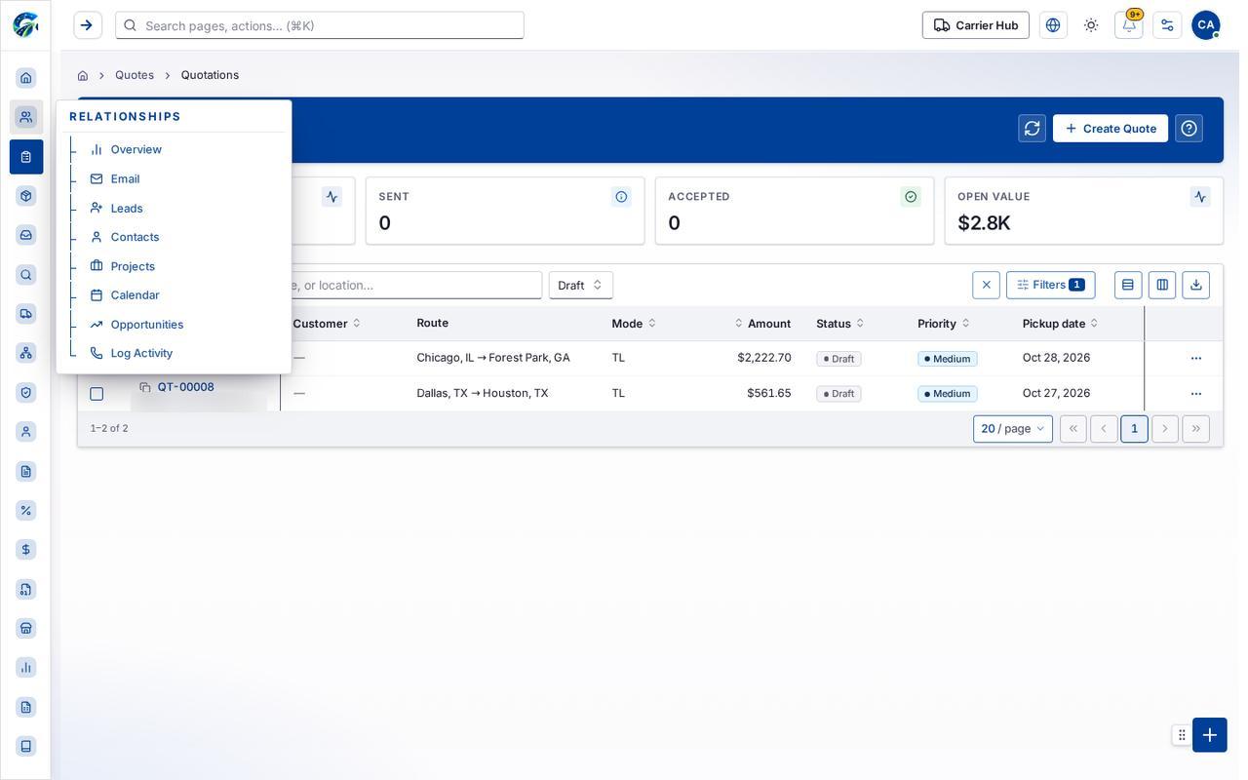This screenshot has height=780, width=1248.
Task: Tick the checkbox for the QT-00008 row
Action: click(x=97, y=394)
